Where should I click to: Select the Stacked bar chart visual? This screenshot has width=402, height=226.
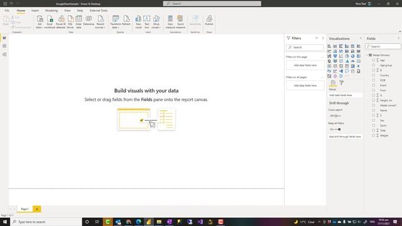coord(329,46)
